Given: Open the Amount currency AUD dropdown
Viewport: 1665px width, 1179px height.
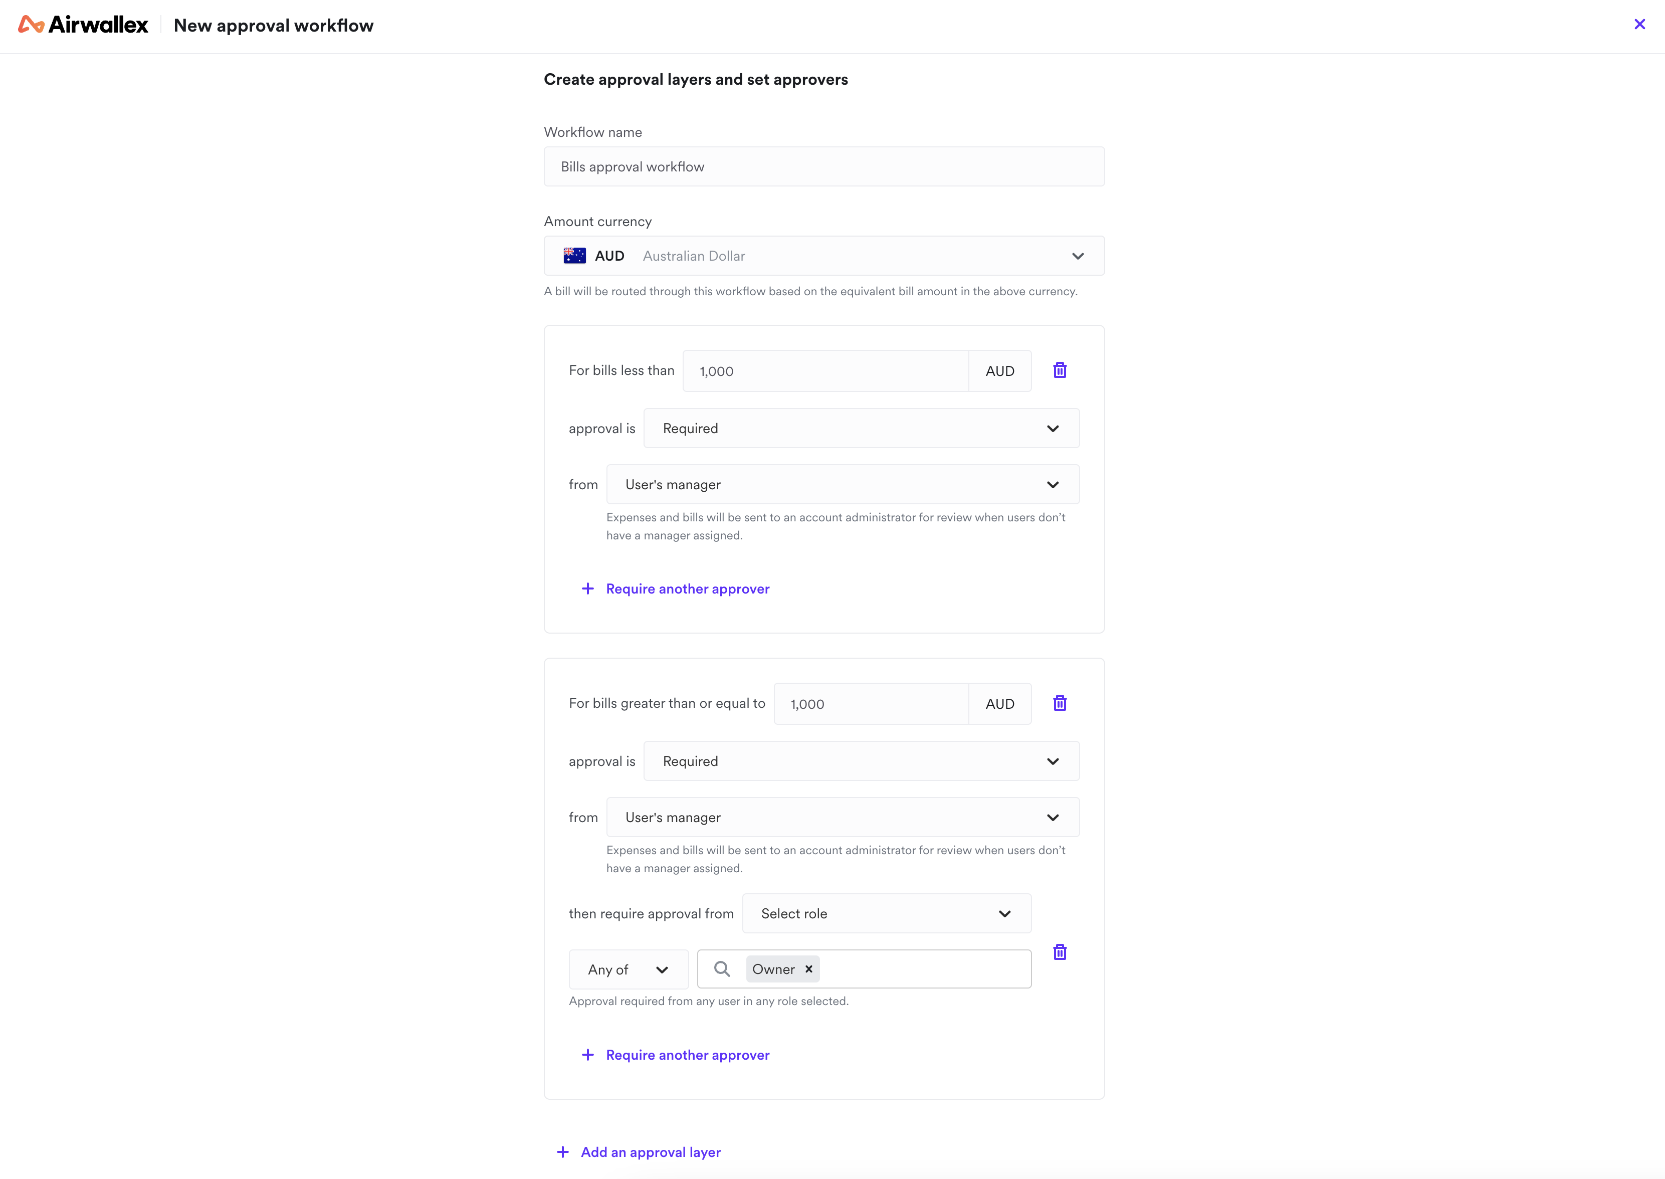Looking at the screenshot, I should click(824, 256).
